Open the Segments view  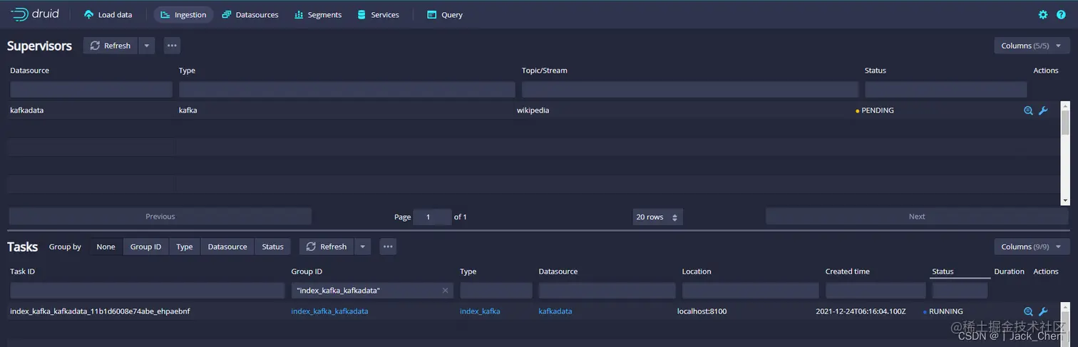[x=318, y=15]
